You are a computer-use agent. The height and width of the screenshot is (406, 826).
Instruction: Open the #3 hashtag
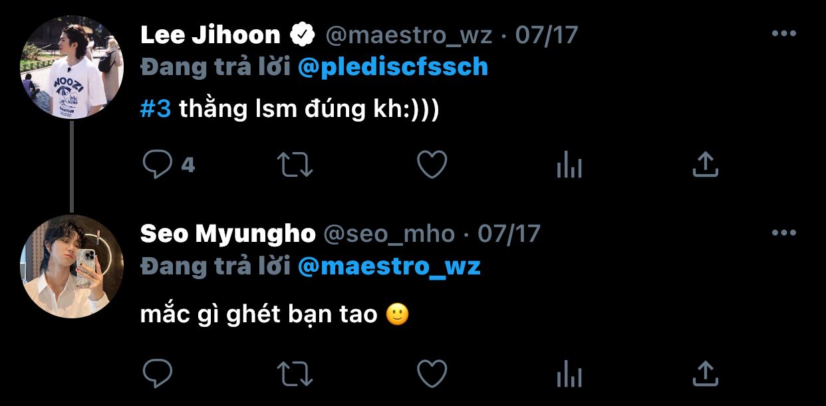click(x=156, y=110)
